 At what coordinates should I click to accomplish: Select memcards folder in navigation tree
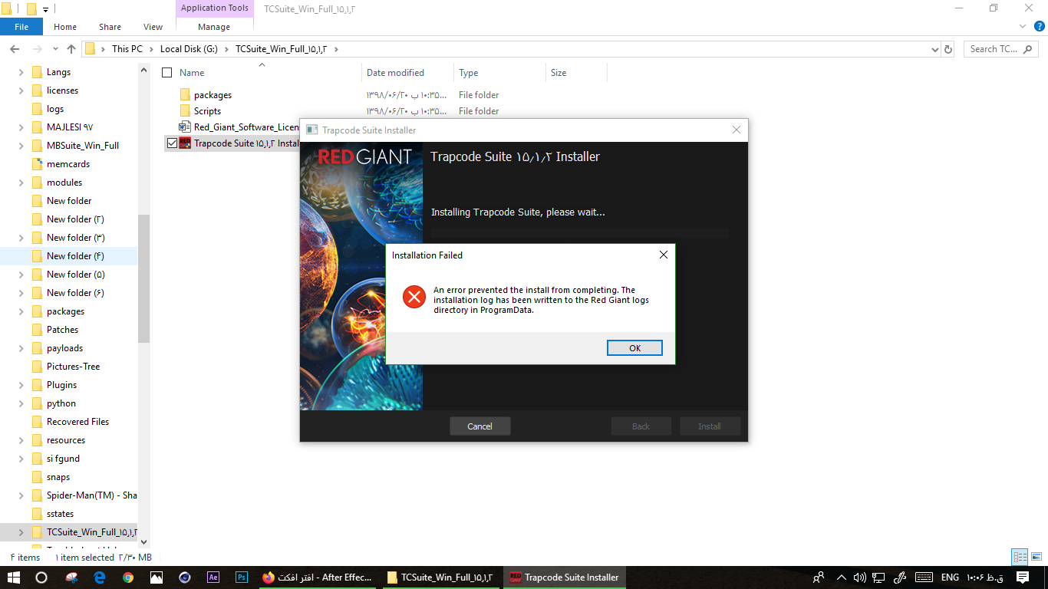(x=68, y=164)
